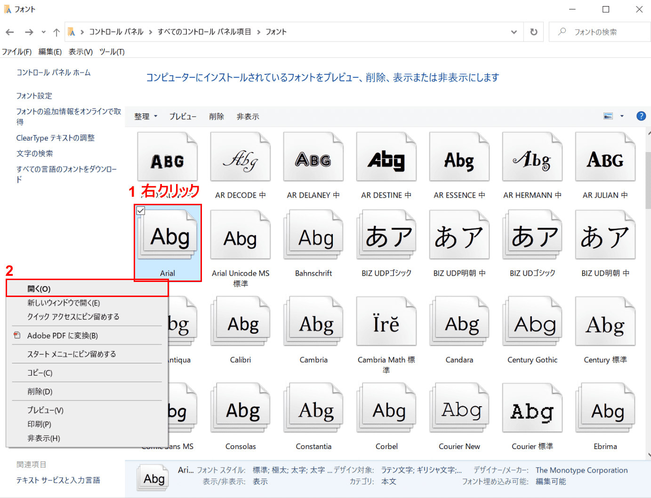Screen dimensions: 651x498
Task: Select Adobe PDF に変換(B)
Action: point(87,336)
